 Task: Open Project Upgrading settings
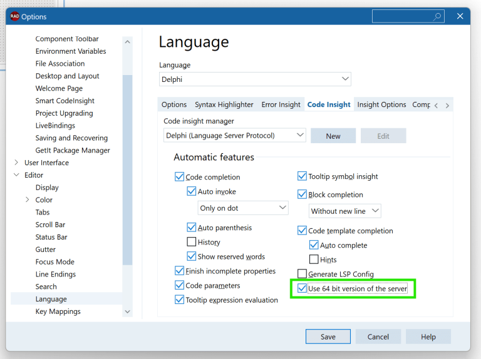pyautogui.click(x=64, y=113)
